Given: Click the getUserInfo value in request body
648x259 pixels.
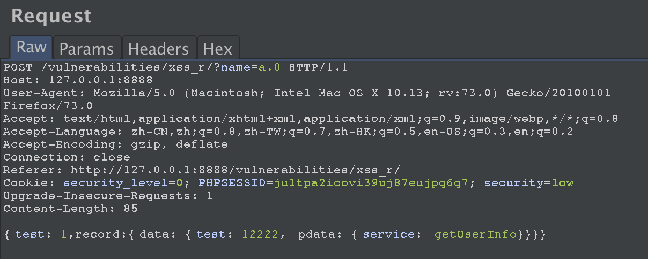Looking at the screenshot, I should [x=475, y=234].
